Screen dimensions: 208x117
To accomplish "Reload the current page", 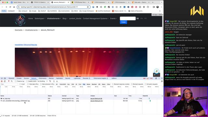I will click(10, 7).
